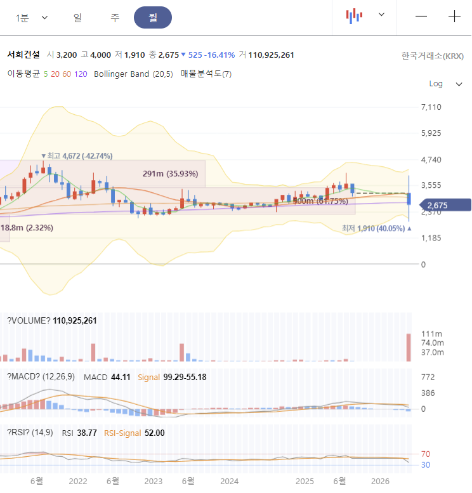Zoom in chart with plus icon

point(454,16)
